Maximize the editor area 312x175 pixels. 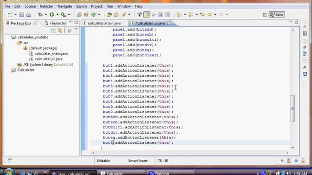click(296, 22)
